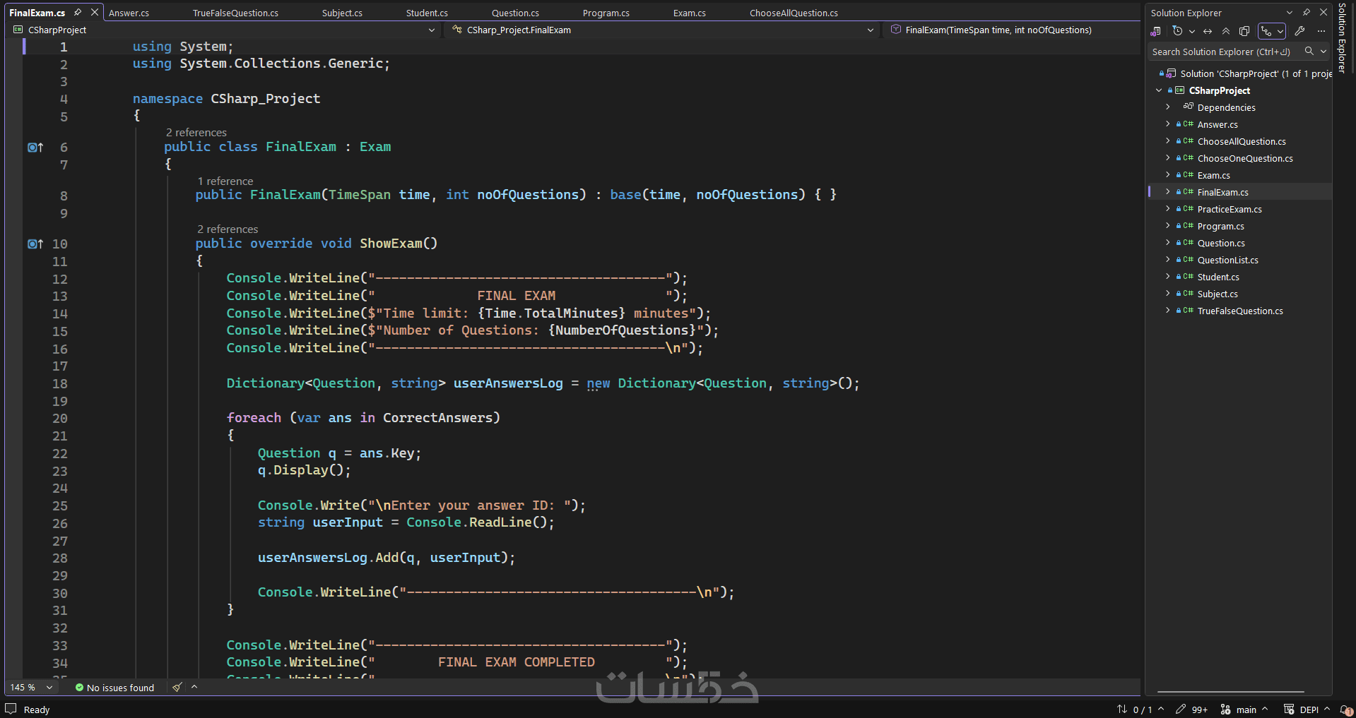Toggle Show All Files in Solution Explorer
The image size is (1356, 718).
1244,31
